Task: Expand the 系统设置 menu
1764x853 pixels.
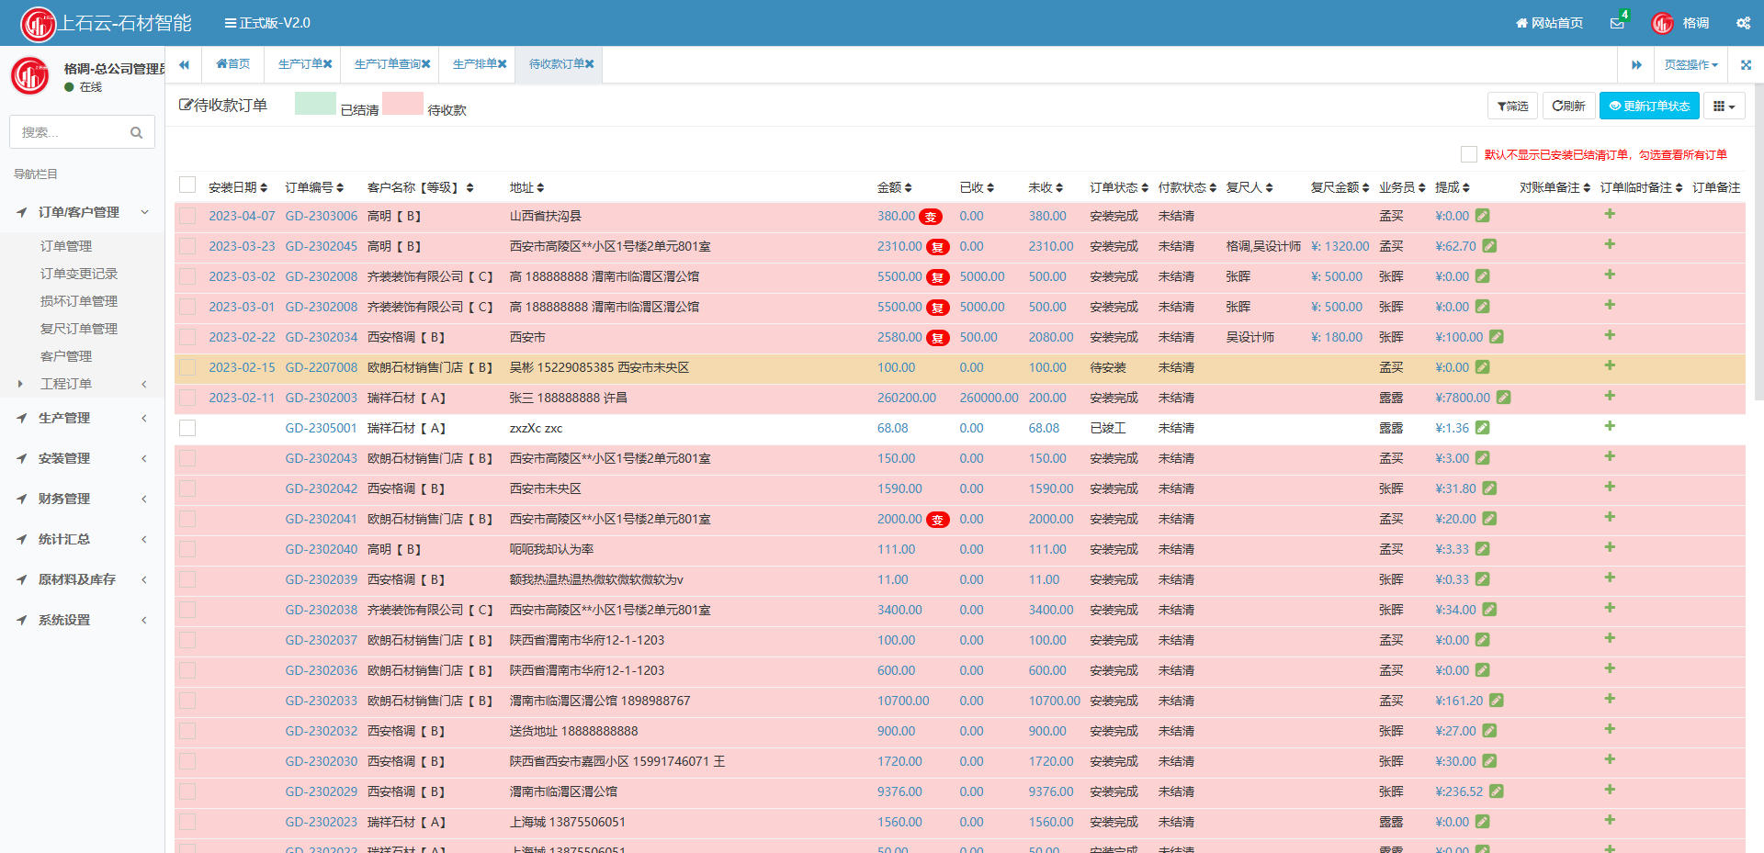Action: [x=83, y=620]
